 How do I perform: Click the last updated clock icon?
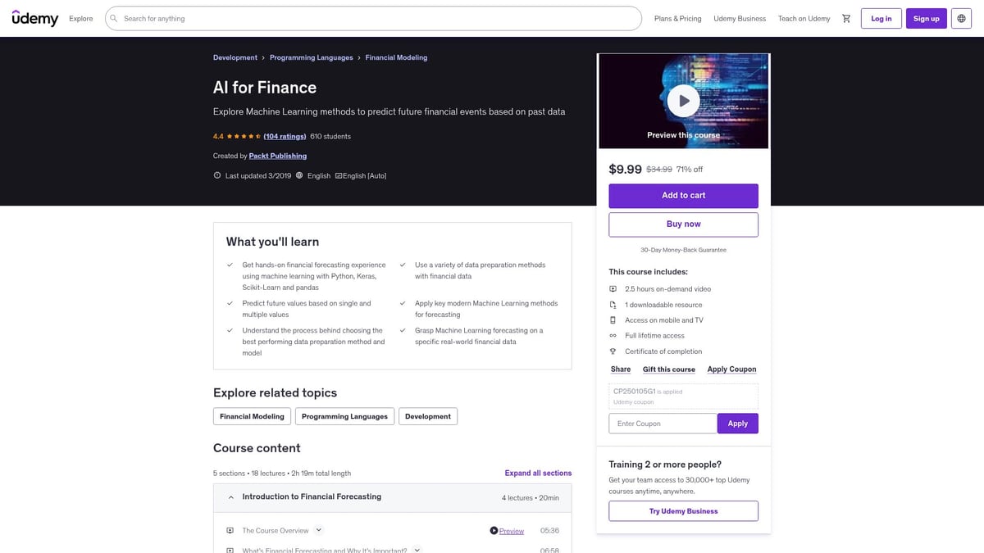pyautogui.click(x=217, y=175)
